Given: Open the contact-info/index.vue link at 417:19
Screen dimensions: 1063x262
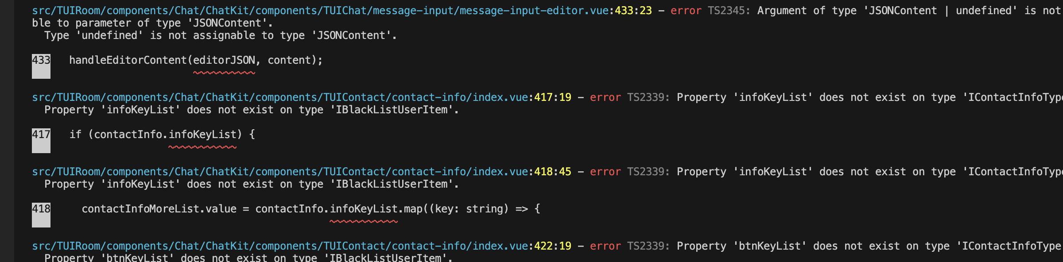Looking at the screenshot, I should pos(280,97).
